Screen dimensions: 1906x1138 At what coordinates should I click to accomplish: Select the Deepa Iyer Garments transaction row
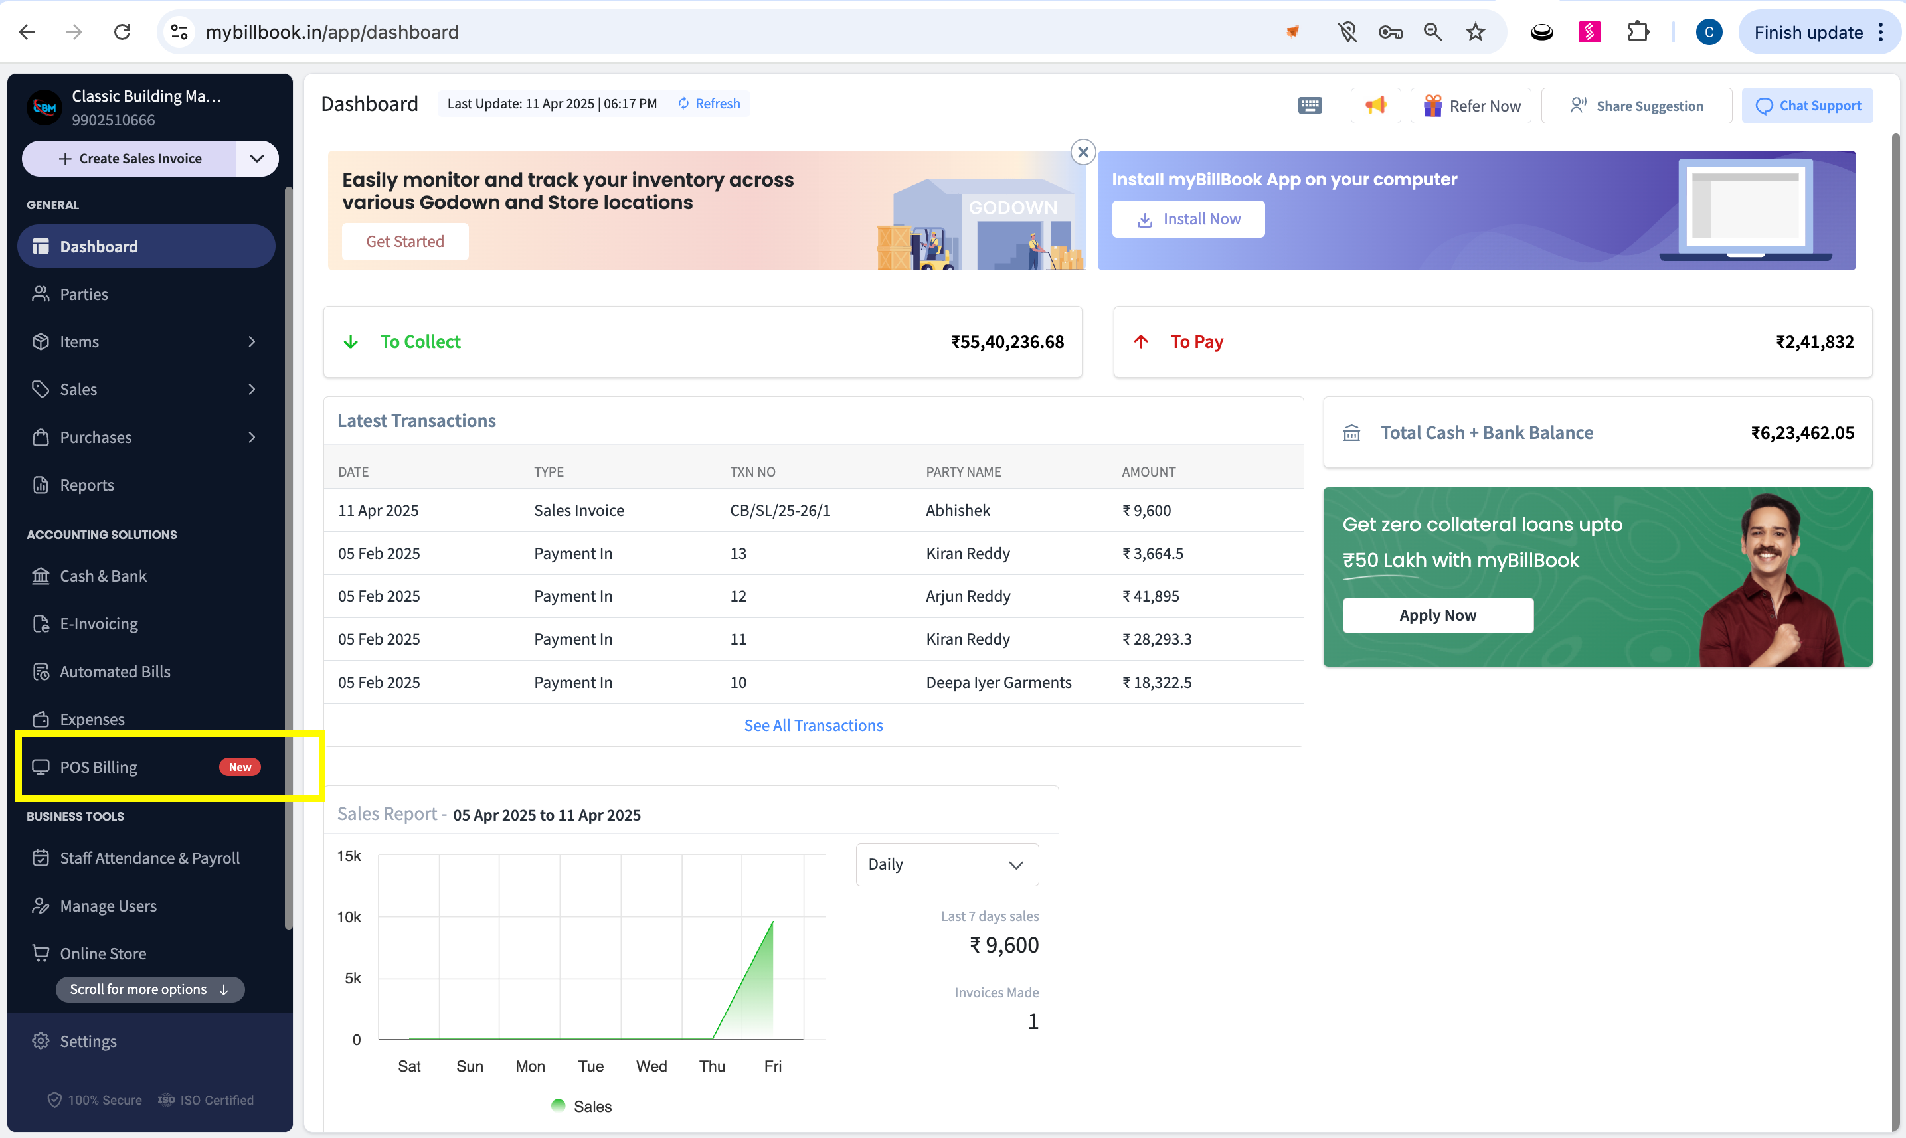click(813, 683)
